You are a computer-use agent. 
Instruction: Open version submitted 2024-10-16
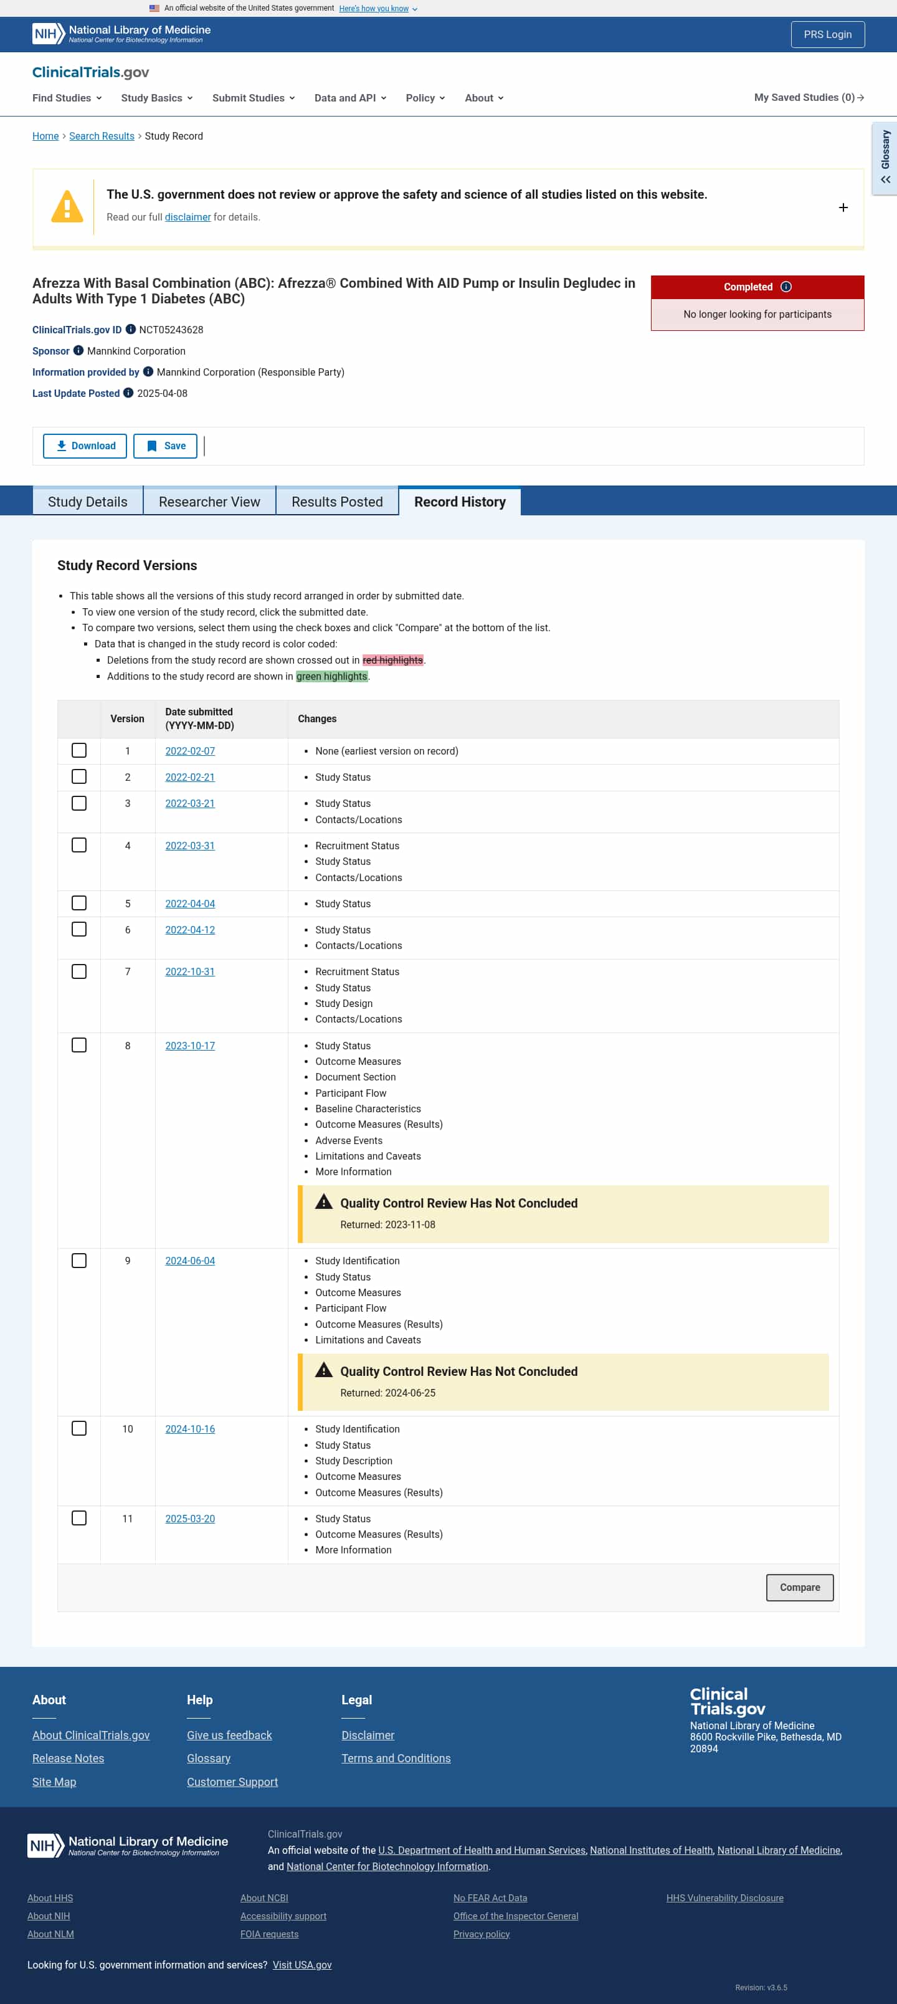pyautogui.click(x=190, y=1429)
